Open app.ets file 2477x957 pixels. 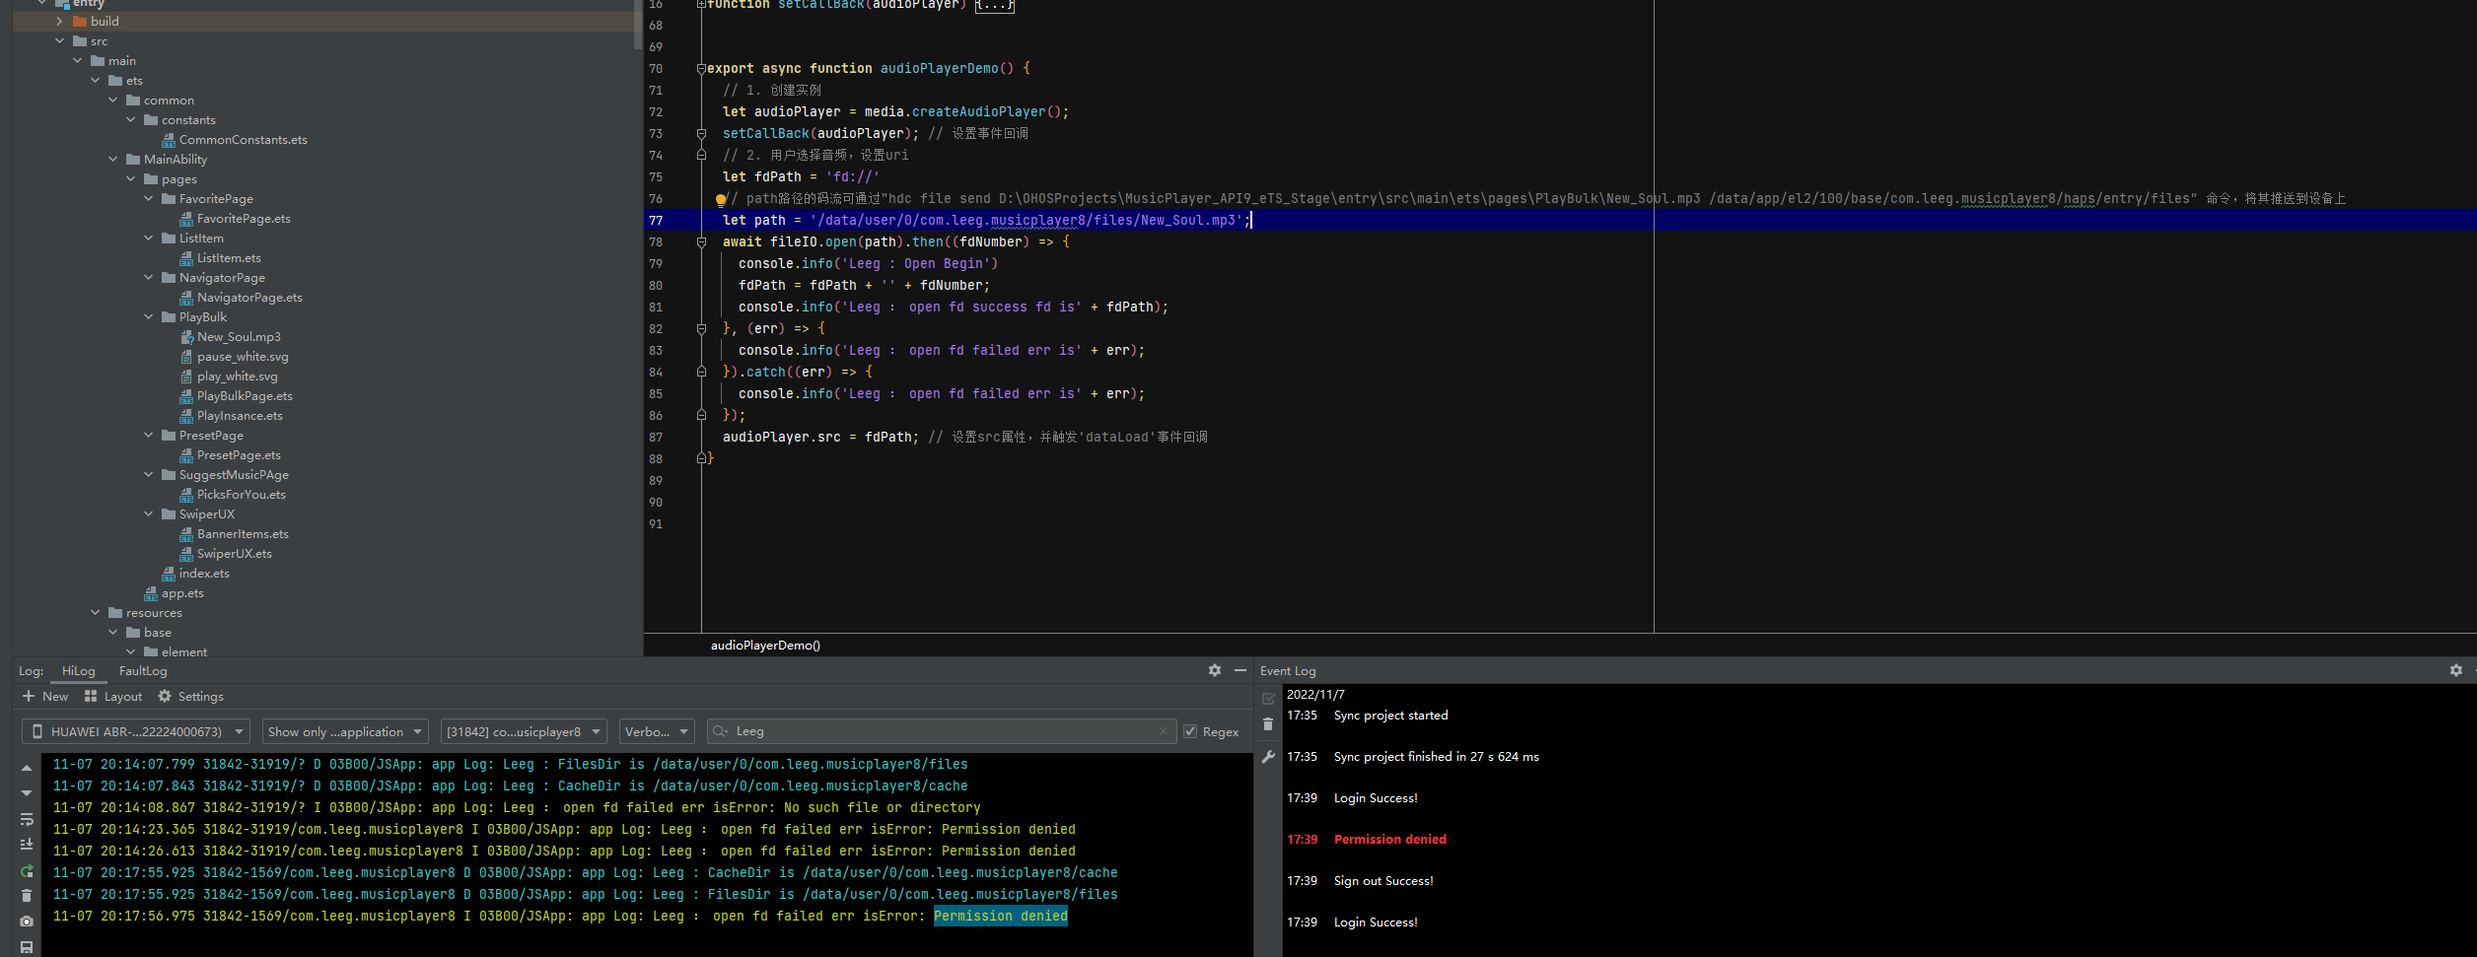[181, 593]
